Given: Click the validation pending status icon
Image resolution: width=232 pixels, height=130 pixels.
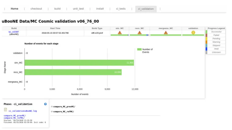Looking at the screenshot, I should point(193,32).
